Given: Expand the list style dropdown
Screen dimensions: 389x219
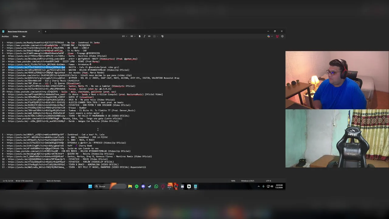Looking at the screenshot, I should (133, 36).
